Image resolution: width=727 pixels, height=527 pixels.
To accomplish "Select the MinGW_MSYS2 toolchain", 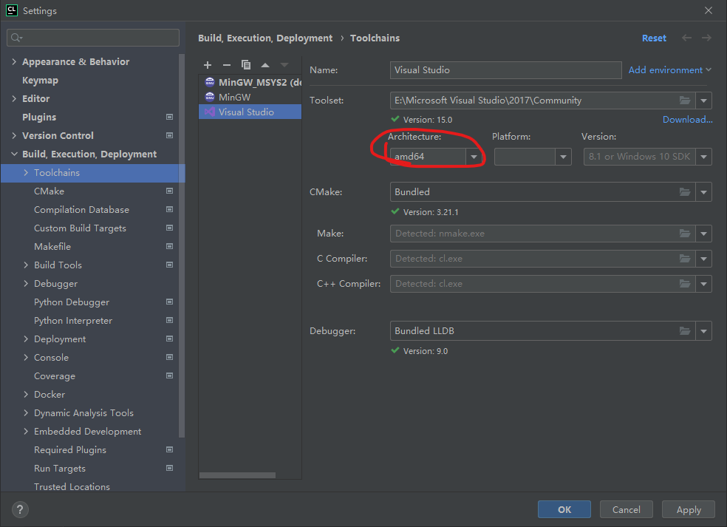I will pyautogui.click(x=250, y=82).
